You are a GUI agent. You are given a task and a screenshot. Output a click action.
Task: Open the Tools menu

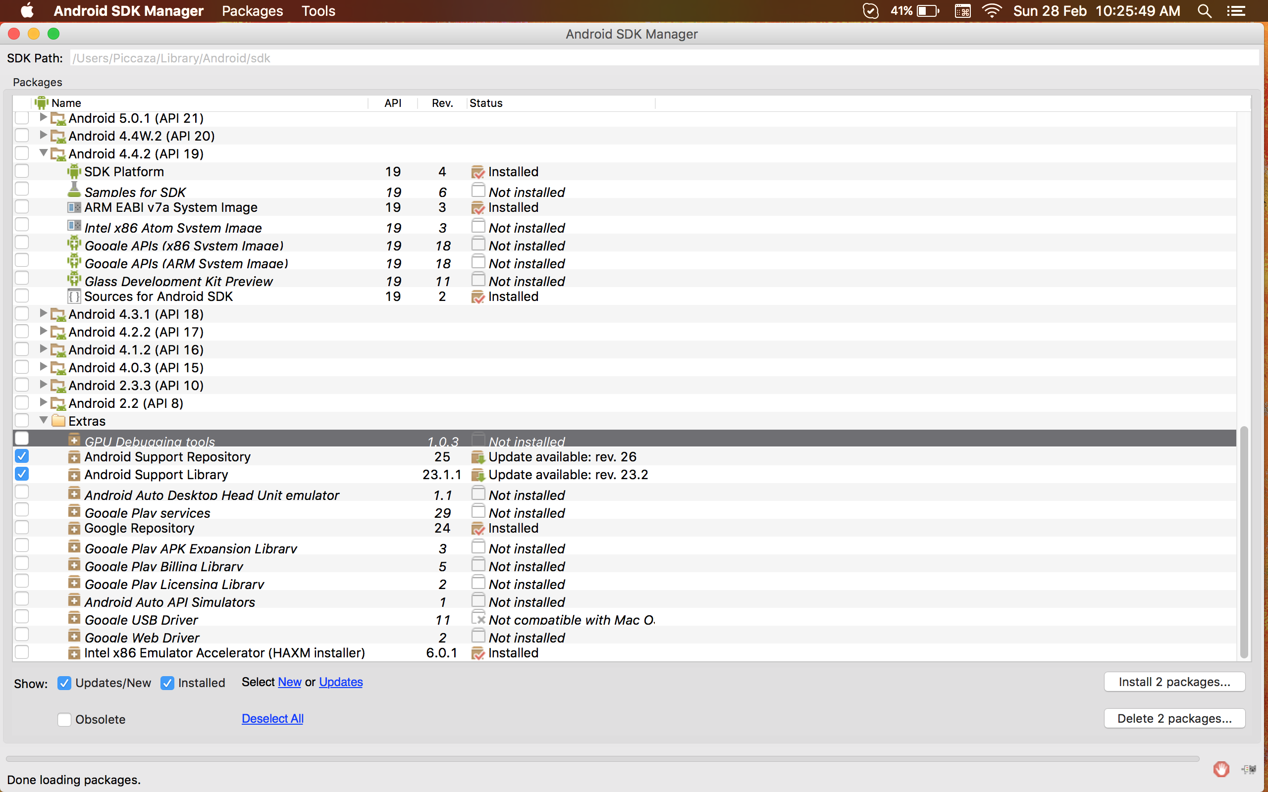[318, 11]
